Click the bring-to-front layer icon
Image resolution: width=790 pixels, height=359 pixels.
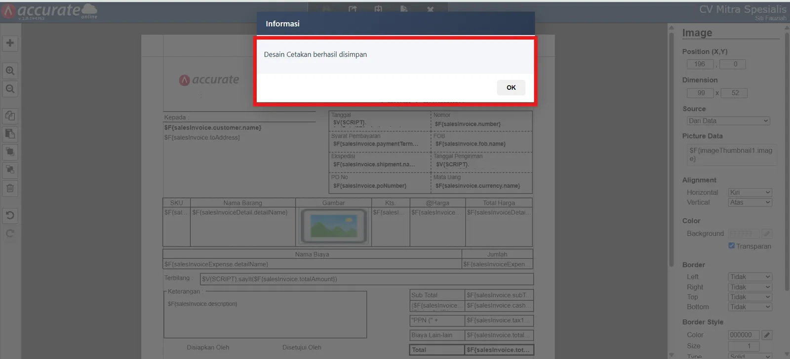[x=10, y=151]
